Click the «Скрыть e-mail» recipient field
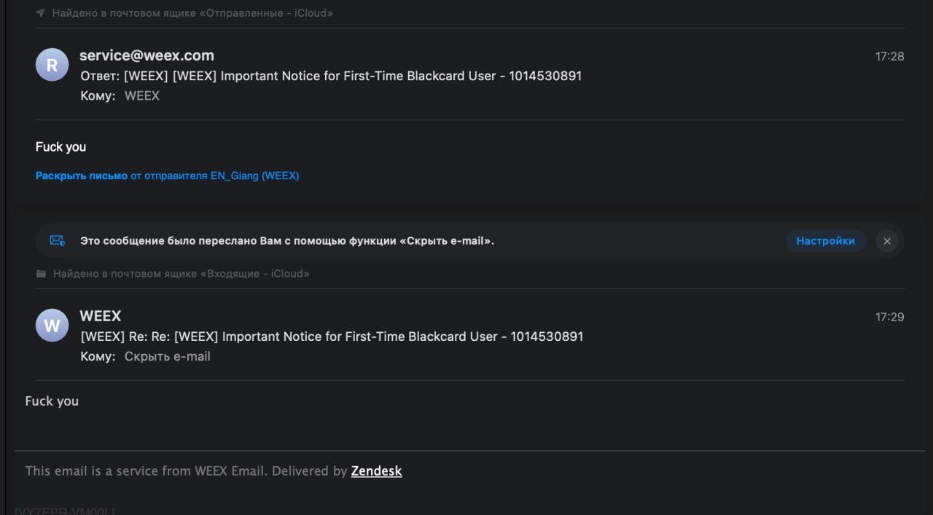Screen dimensions: 933x515 pyautogui.click(x=168, y=356)
